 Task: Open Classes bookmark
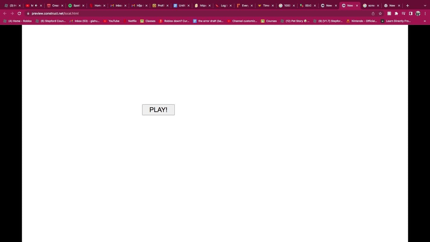tap(148, 21)
